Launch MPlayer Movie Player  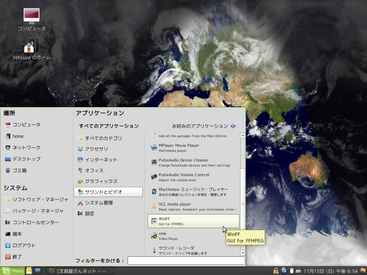point(194,148)
